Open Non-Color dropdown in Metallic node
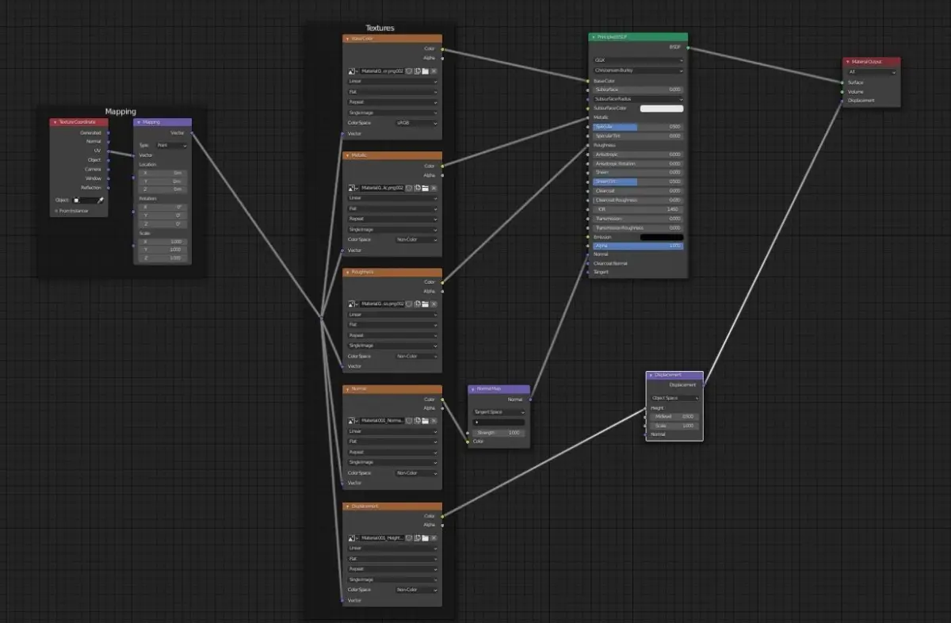The width and height of the screenshot is (951, 623). (416, 239)
